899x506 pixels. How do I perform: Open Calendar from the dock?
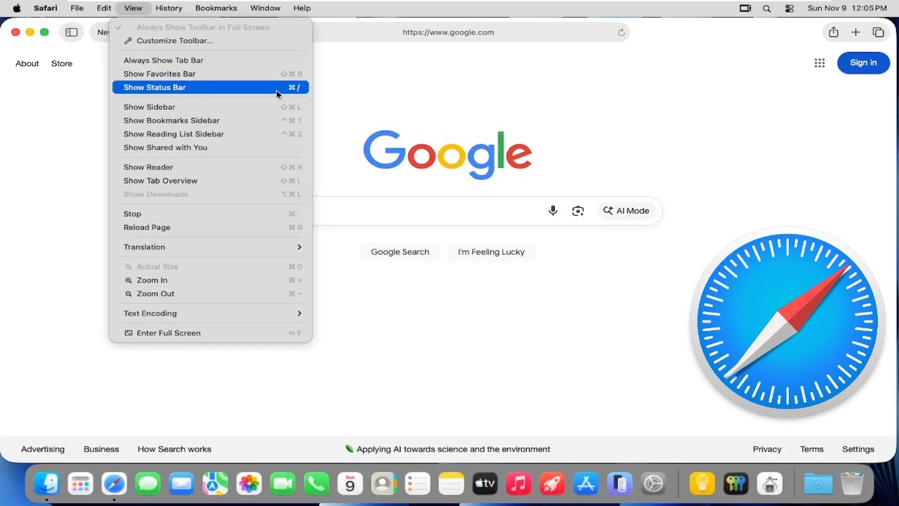(x=350, y=484)
